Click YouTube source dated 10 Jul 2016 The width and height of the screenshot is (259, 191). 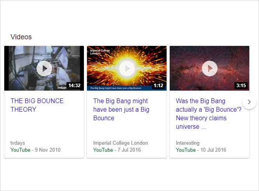point(186,150)
